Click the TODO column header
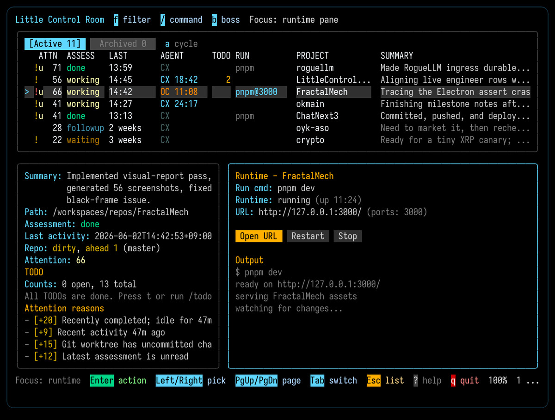Screen dimensions: 555x420 221,56
